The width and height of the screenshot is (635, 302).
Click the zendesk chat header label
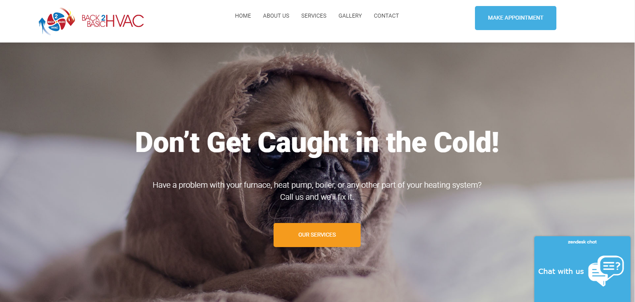[x=582, y=242]
